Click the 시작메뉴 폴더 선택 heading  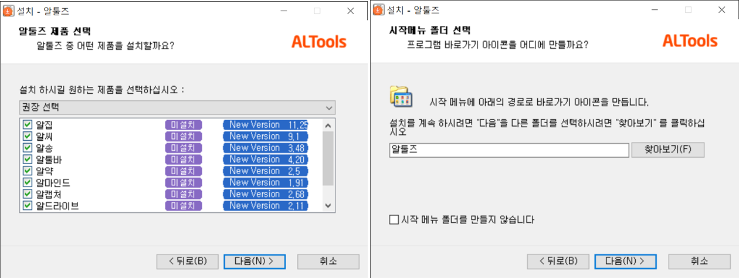[430, 31]
